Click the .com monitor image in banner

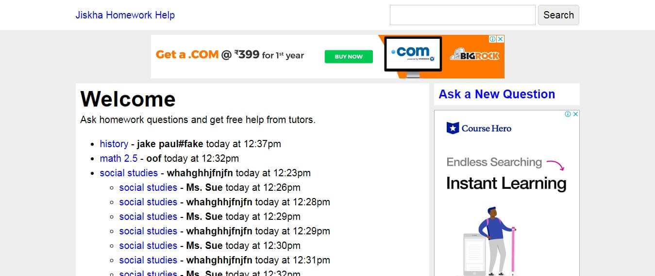click(413, 54)
